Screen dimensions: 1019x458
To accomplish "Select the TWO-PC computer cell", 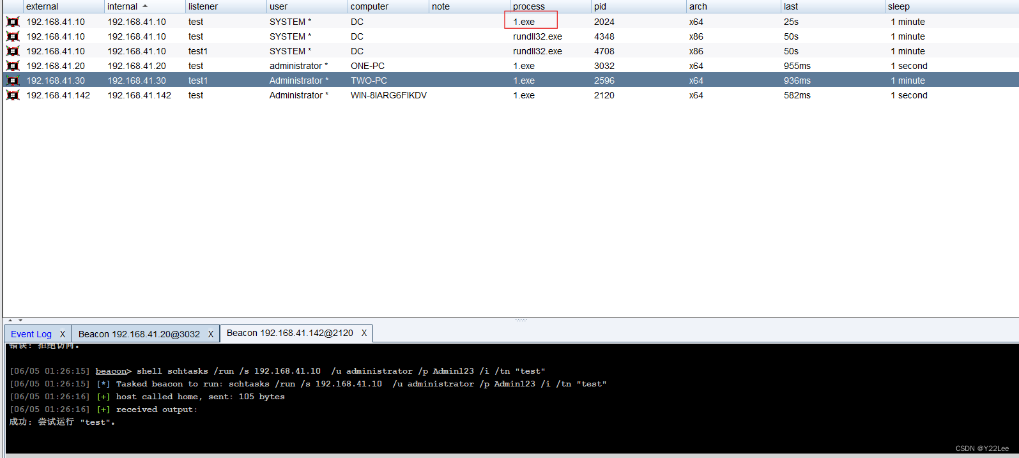I will [x=369, y=80].
